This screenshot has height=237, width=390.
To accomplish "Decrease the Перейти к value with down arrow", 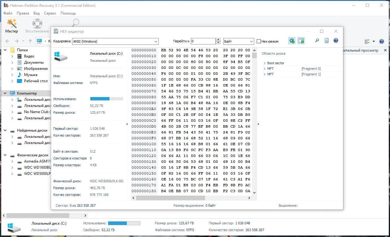I will [x=218, y=43].
